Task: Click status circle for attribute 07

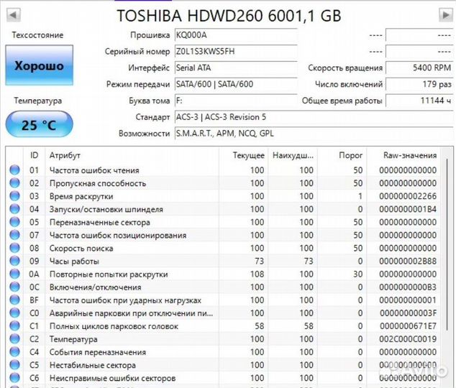Action: coord(14,235)
